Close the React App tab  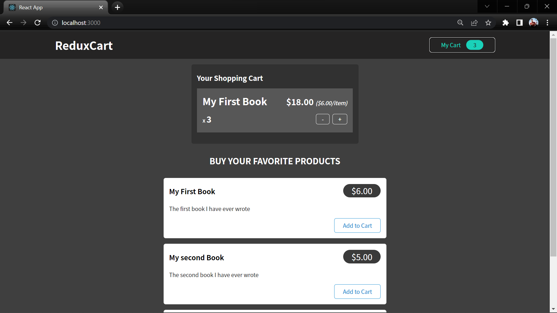coord(101,7)
